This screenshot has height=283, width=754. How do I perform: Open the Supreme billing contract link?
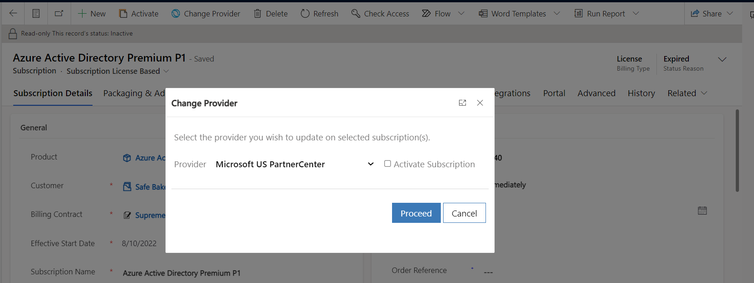(x=150, y=215)
